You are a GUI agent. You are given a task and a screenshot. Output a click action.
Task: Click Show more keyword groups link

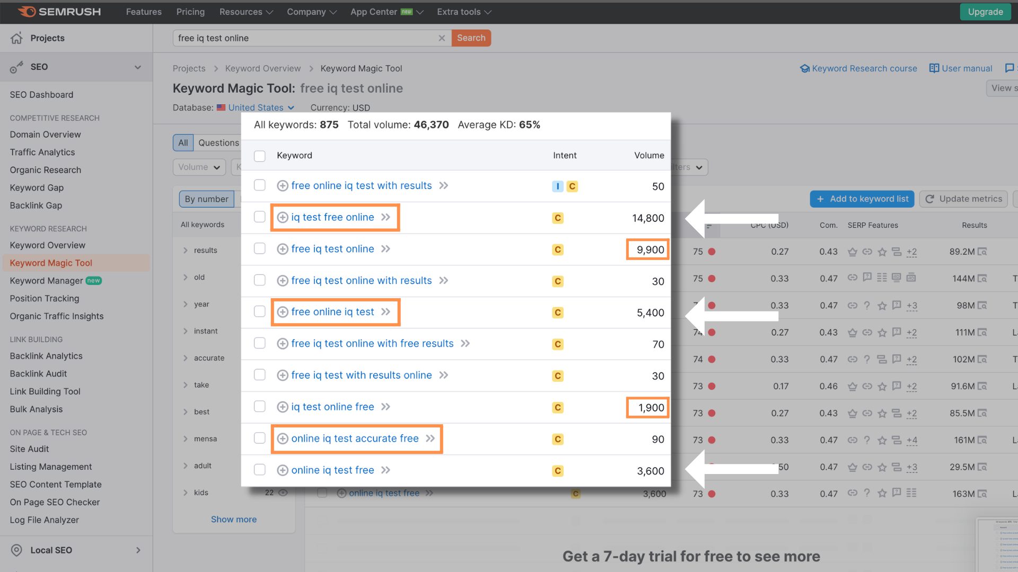233,520
